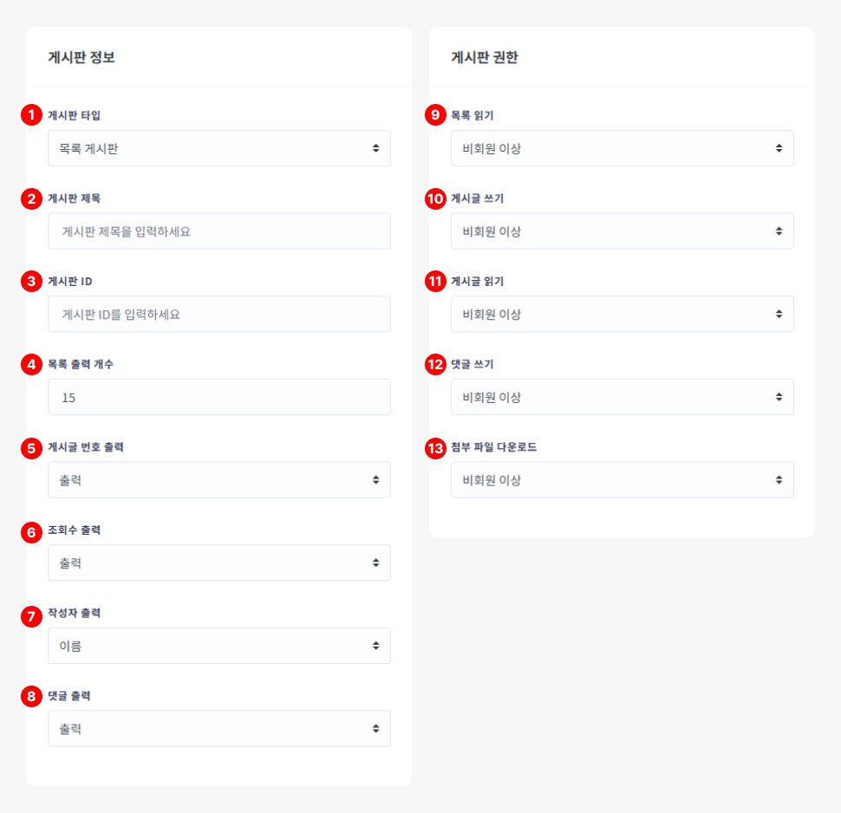This screenshot has height=813, width=841.
Task: Expand the 조회수 출력 select box
Action: (x=218, y=563)
